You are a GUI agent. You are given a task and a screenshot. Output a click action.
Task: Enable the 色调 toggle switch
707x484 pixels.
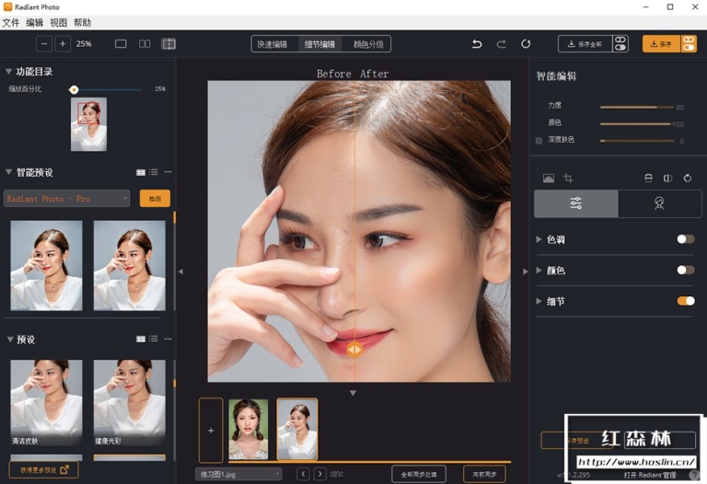coord(685,239)
